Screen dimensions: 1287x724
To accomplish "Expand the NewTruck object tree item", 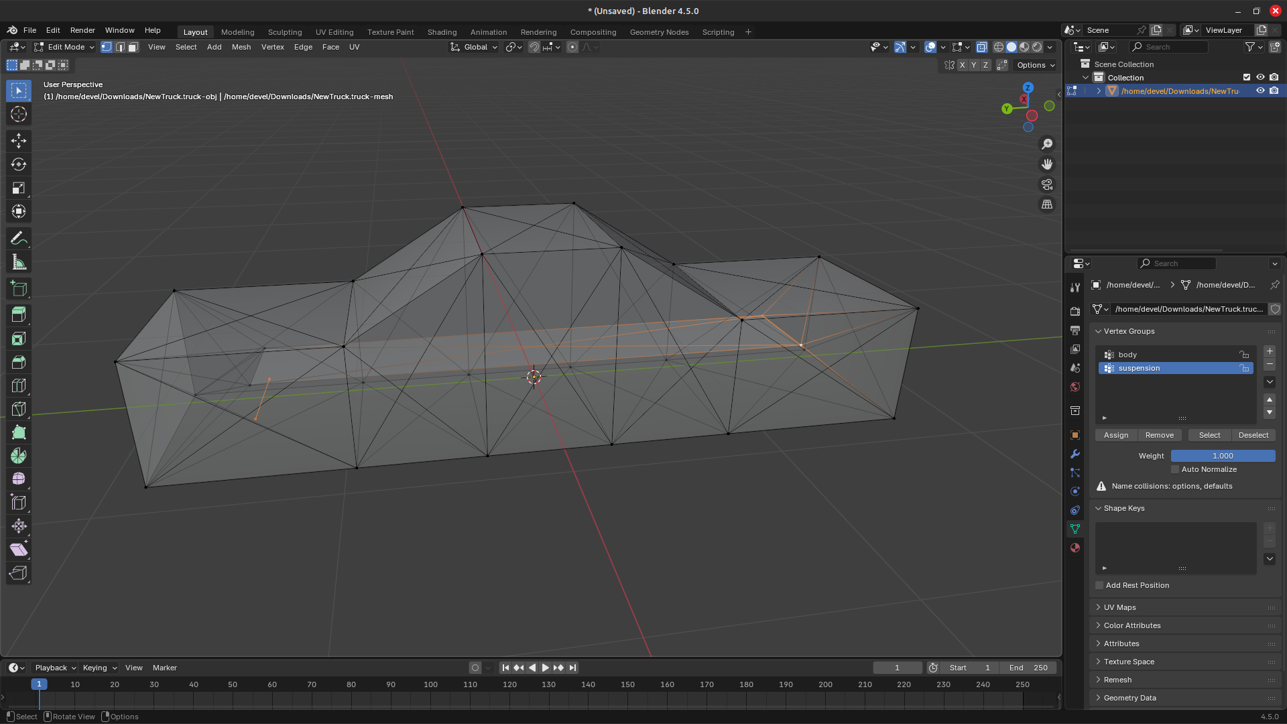I will (1099, 90).
